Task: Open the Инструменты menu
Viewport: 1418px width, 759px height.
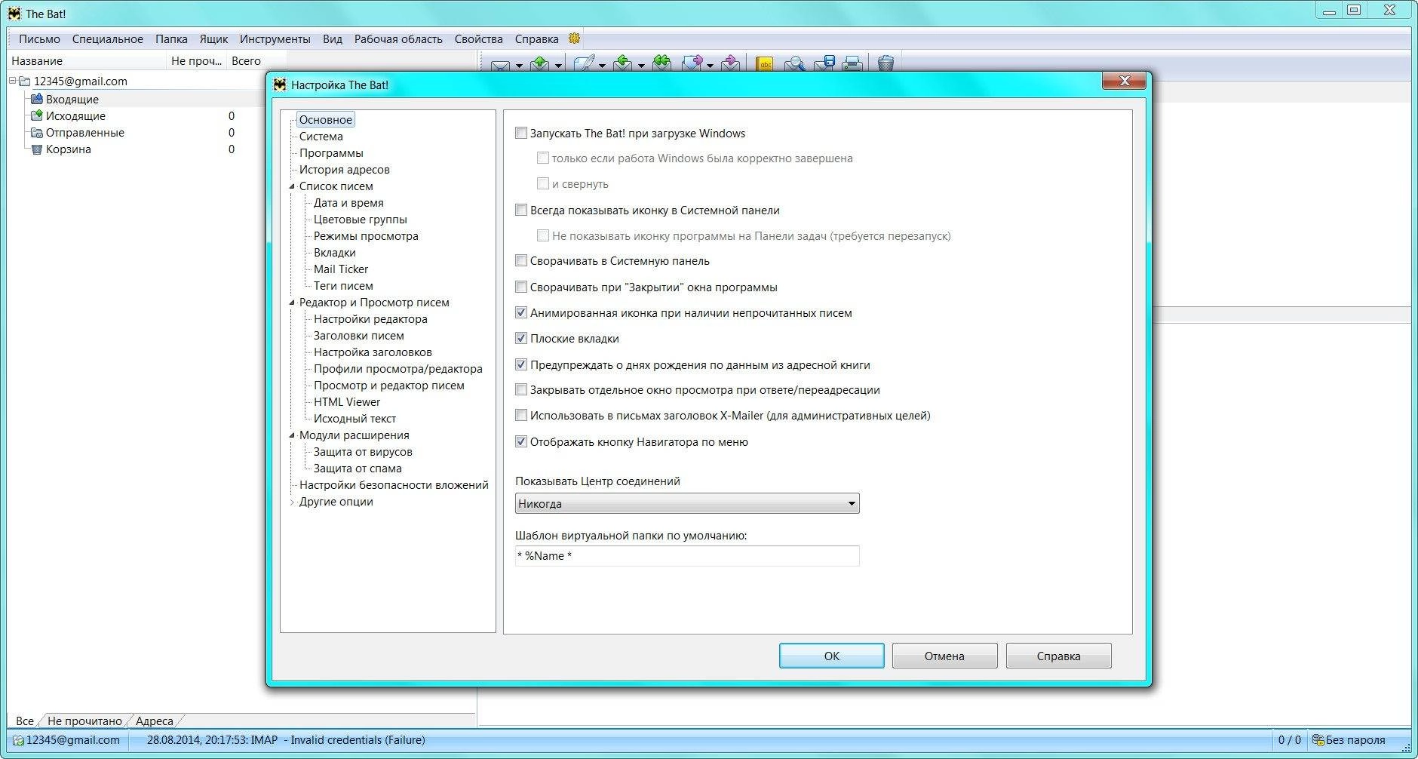Action: pyautogui.click(x=275, y=39)
